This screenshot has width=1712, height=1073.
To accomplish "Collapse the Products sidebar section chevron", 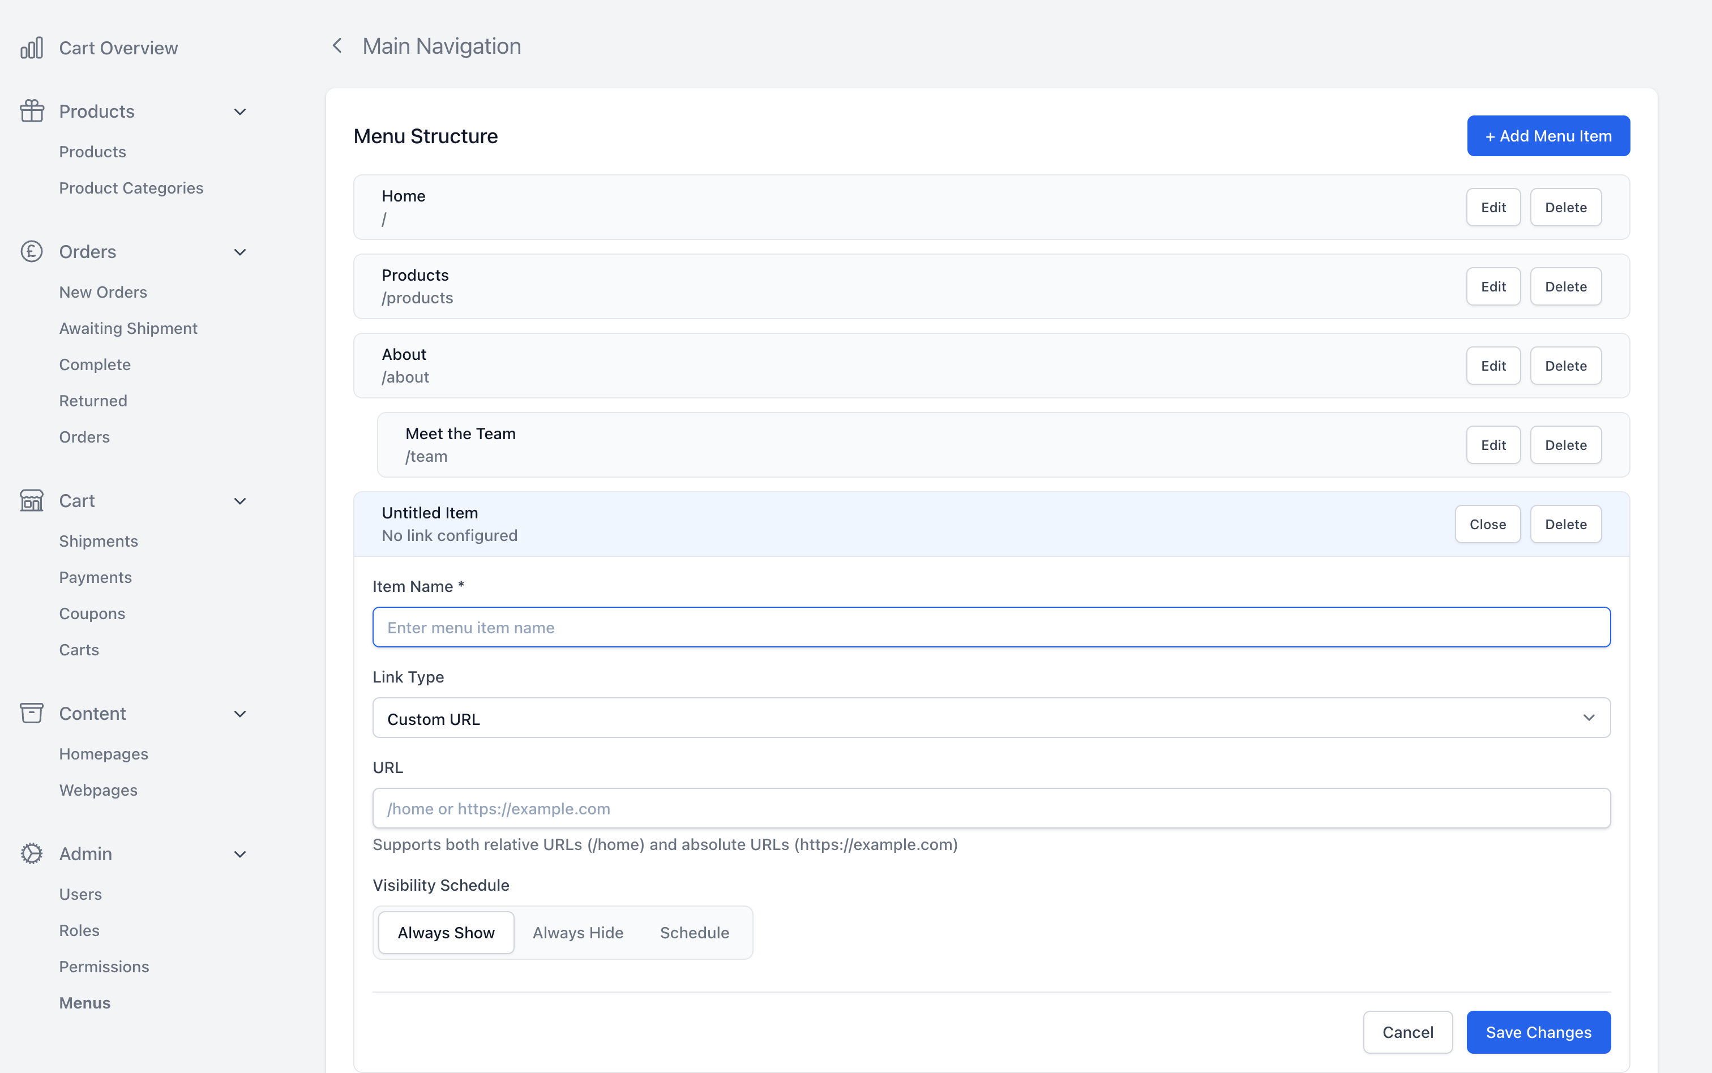I will [x=240, y=112].
